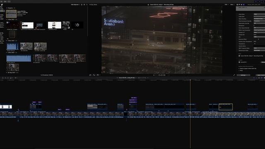Screen dimensions: 265x149
Task: Select the stopwatch icon clip thumbnail
Action: pyautogui.click(x=77, y=25)
